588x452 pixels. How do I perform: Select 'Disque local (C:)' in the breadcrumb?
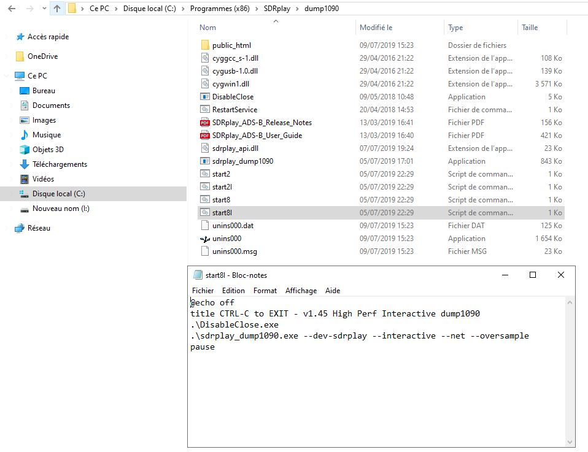point(149,8)
